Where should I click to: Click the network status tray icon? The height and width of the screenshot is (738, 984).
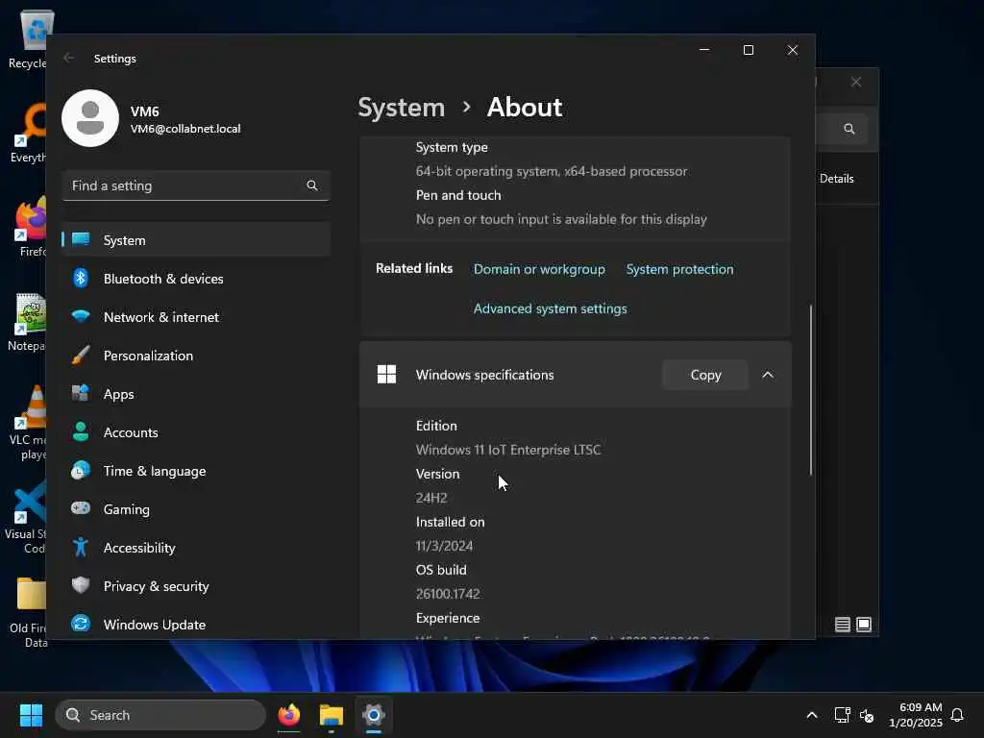pos(842,715)
